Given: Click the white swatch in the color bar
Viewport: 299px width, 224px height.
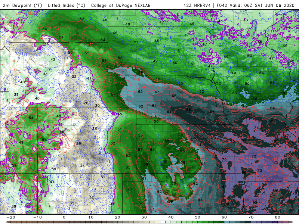Looking at the screenshot, I should (163, 222).
